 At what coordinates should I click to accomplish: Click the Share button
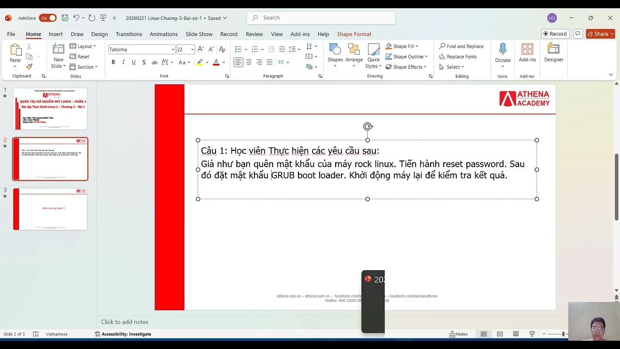coord(600,34)
